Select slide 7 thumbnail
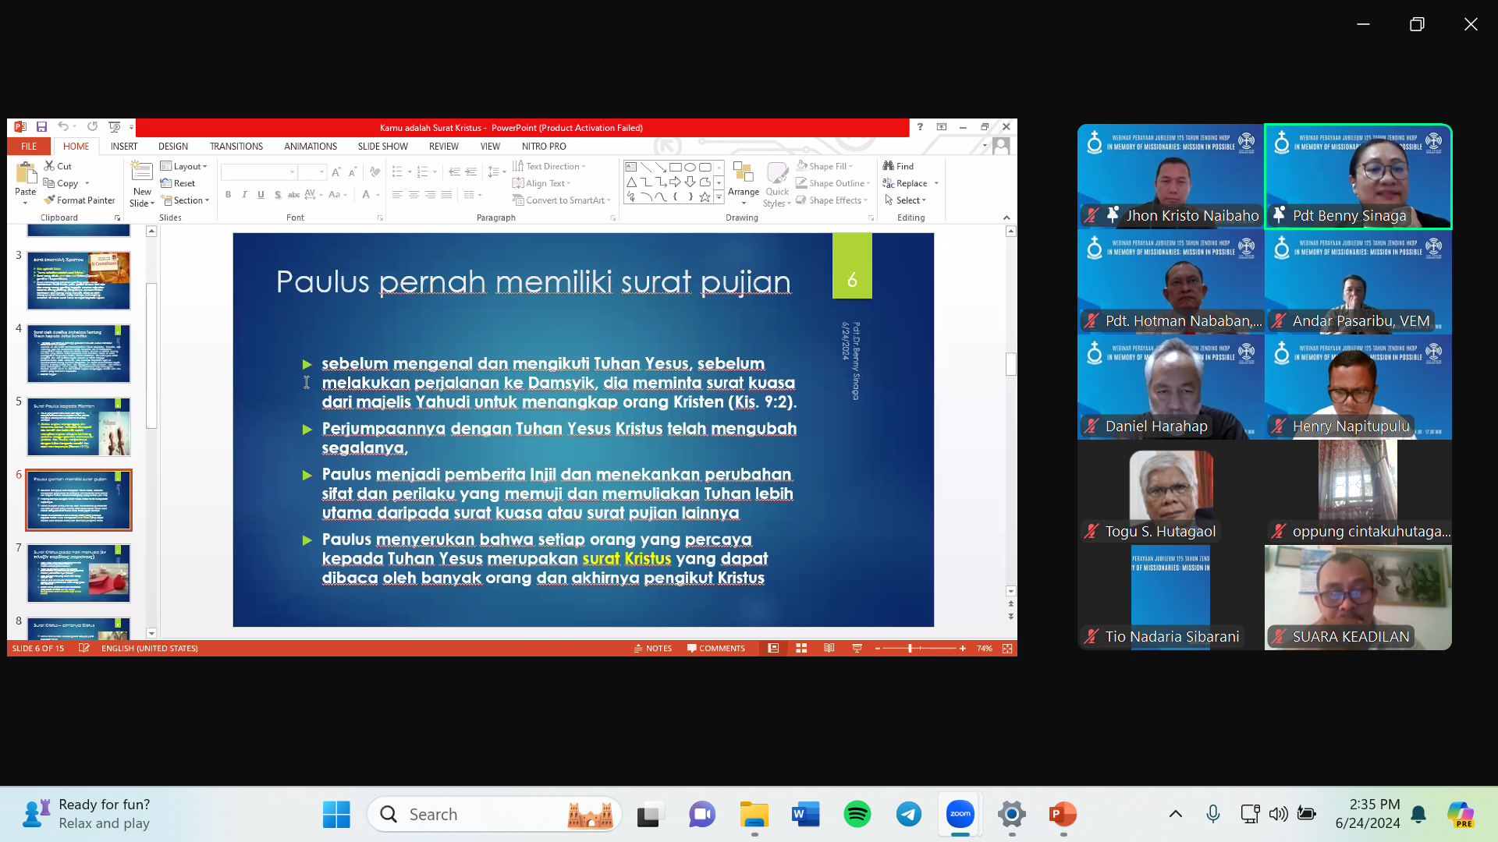The width and height of the screenshot is (1498, 842). point(79,573)
